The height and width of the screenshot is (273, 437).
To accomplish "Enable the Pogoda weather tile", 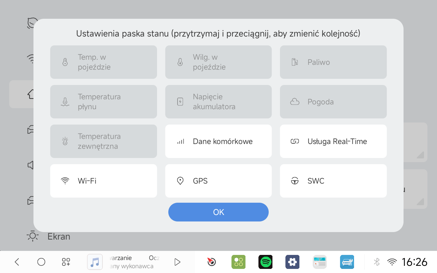I will tap(333, 102).
